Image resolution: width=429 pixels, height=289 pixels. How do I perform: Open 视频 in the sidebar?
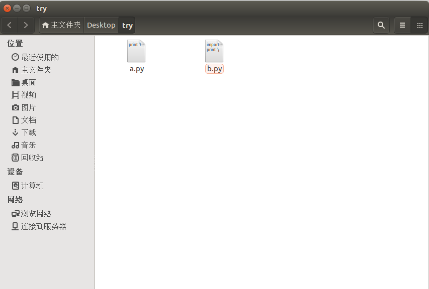[47, 95]
